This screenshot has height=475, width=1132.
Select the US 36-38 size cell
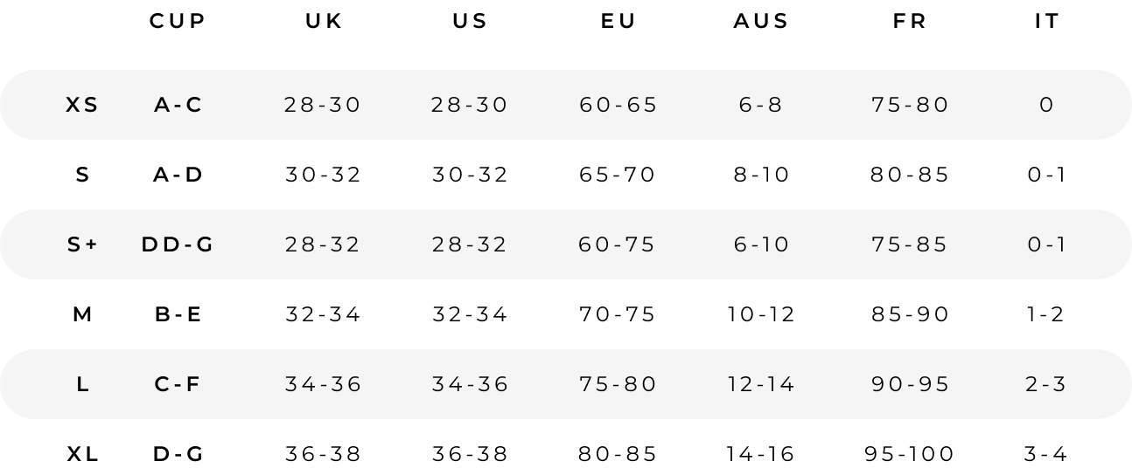(471, 454)
